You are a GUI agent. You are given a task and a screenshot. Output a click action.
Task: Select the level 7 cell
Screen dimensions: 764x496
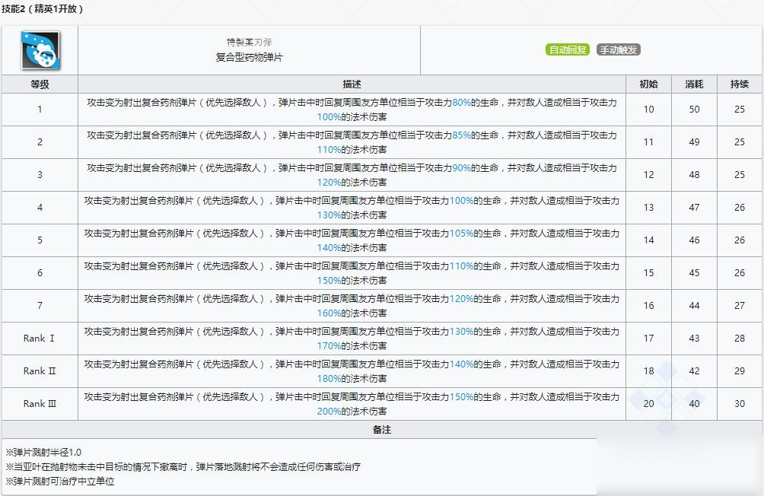click(x=40, y=306)
